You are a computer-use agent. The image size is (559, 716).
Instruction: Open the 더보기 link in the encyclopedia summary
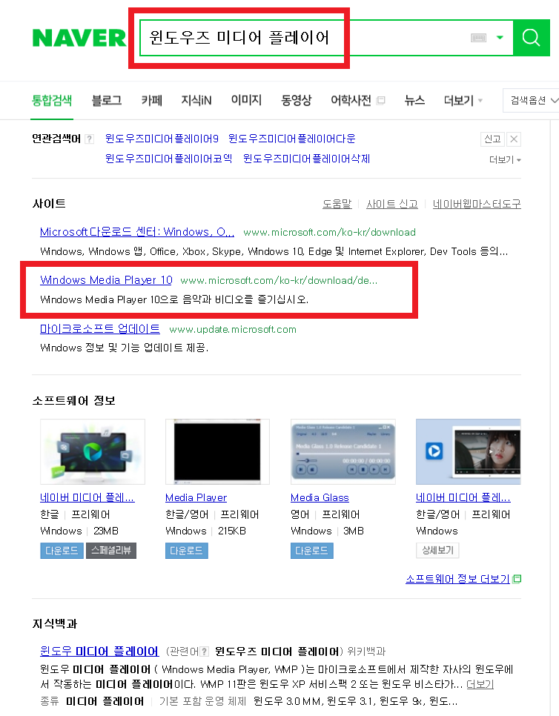click(x=480, y=684)
